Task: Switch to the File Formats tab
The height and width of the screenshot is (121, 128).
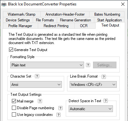Action: [45, 20]
